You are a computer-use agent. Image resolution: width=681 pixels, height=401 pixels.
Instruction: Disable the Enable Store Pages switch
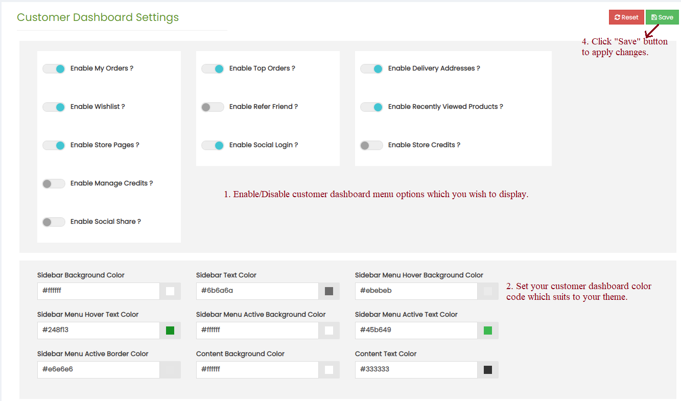(54, 145)
